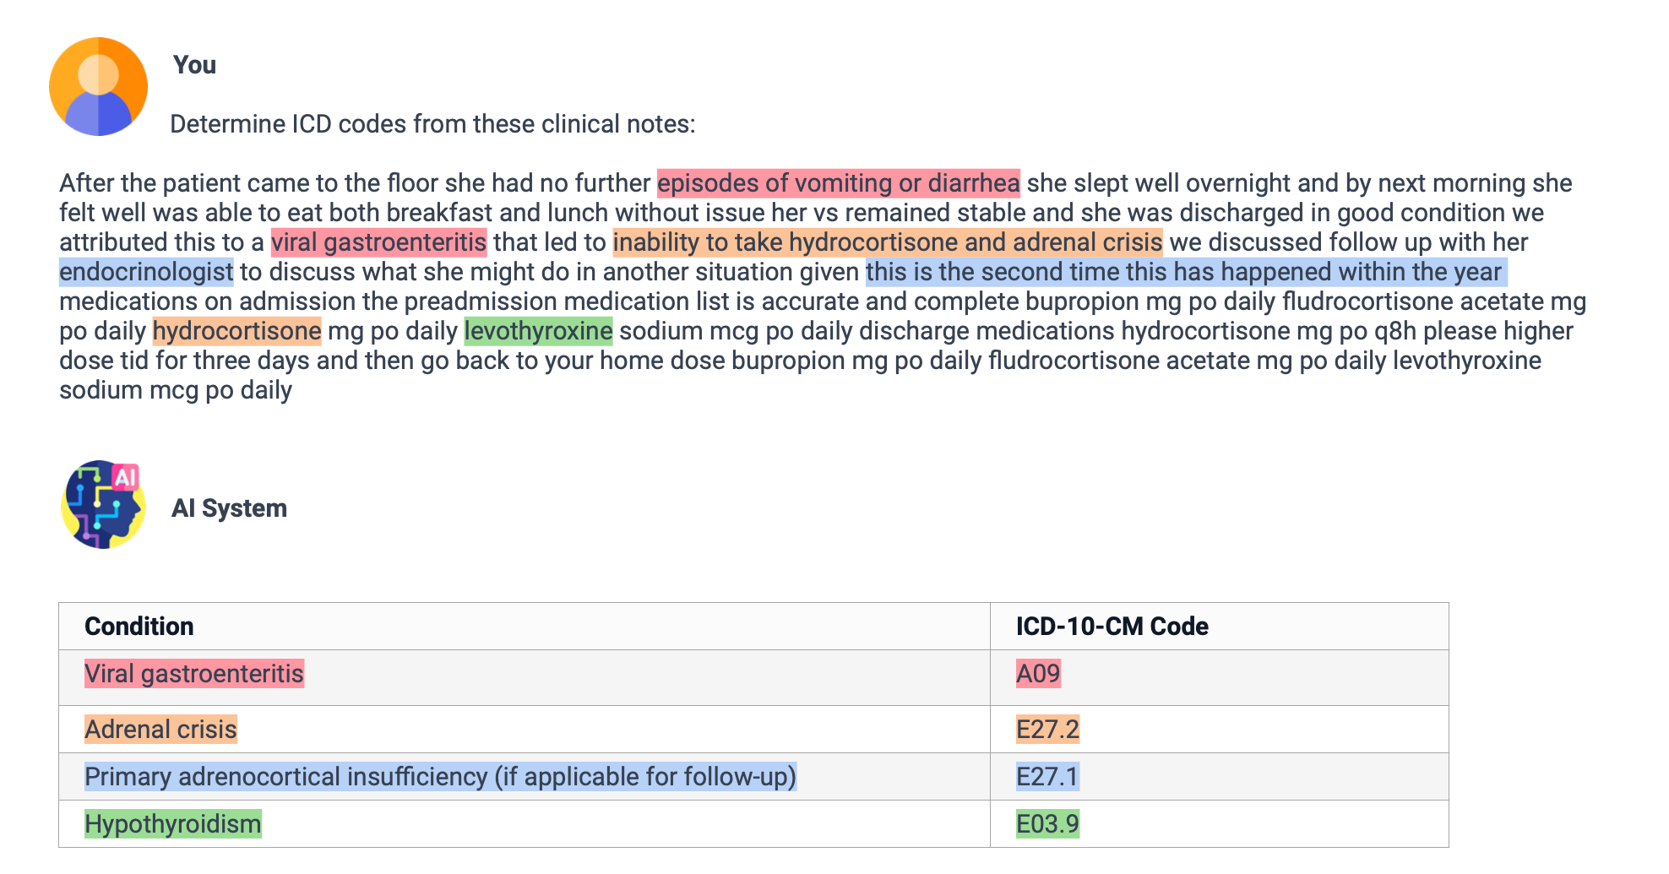Click the "You" sender name
Screen dimensions: 1669x874
tap(194, 65)
